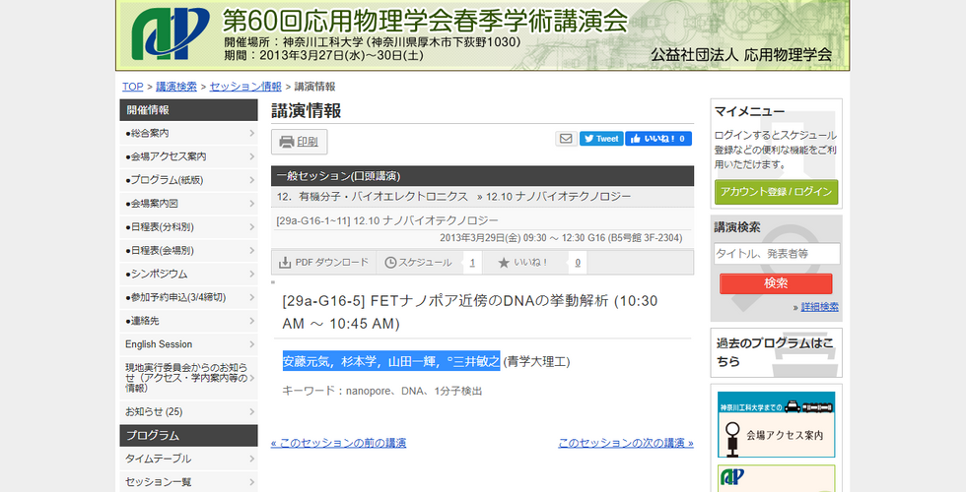
Task: Click chevron arrow on 総合案内 row
Action: point(252,134)
